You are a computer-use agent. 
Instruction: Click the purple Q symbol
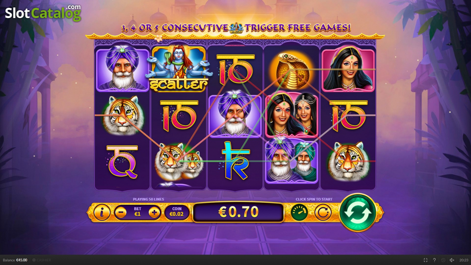click(x=122, y=161)
